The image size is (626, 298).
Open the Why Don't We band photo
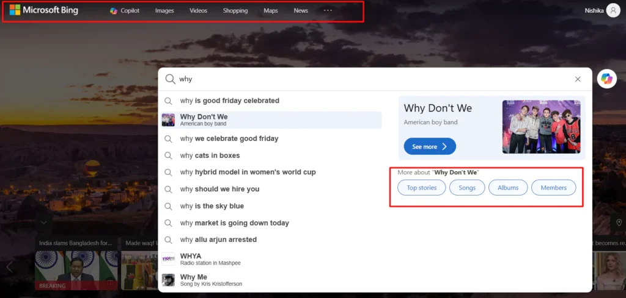(541, 127)
